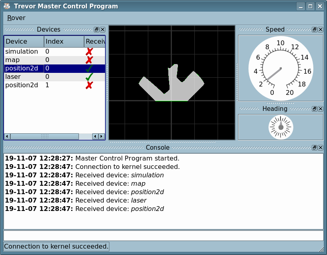Close the Console dock panel
Viewport: 327px width, 255px height.
[x=320, y=148]
